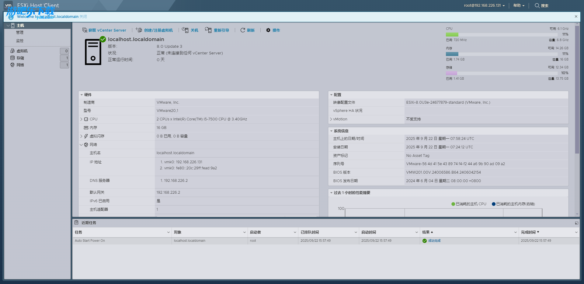Expand the vMotion configuration row
Image resolution: width=584 pixels, height=284 pixels.
(331, 119)
